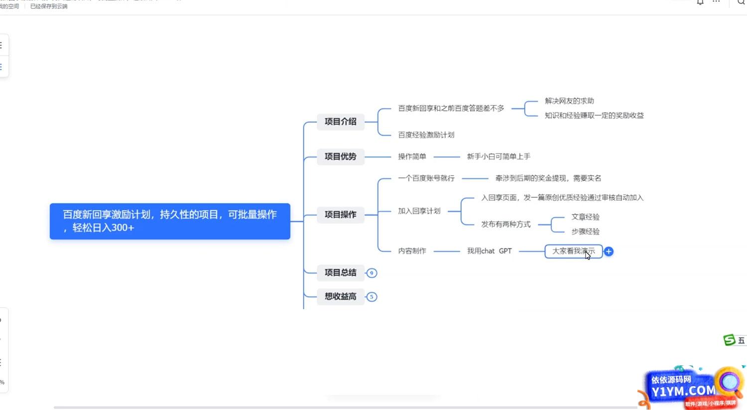Select the 想收益高 branch node
Screen dimensions: 747x410
click(x=341, y=297)
